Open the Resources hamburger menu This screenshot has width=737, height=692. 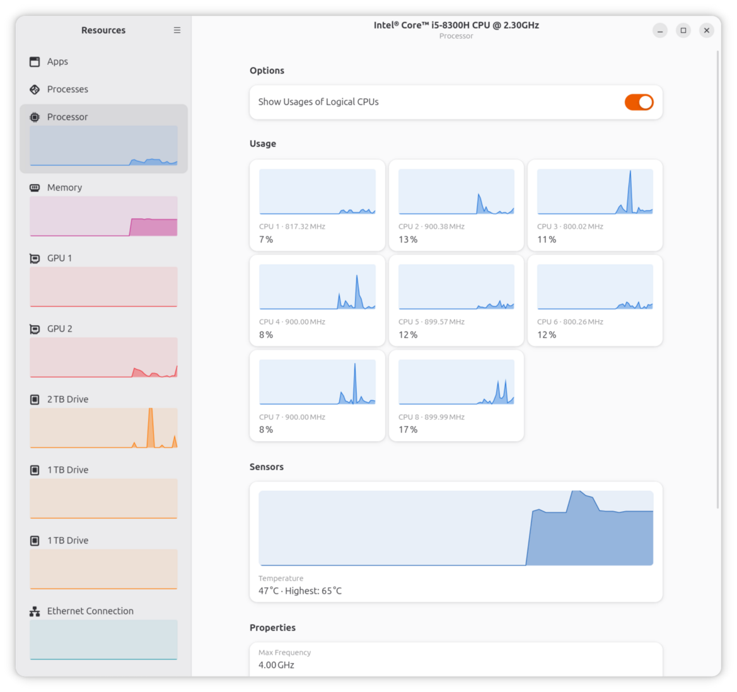pyautogui.click(x=177, y=30)
